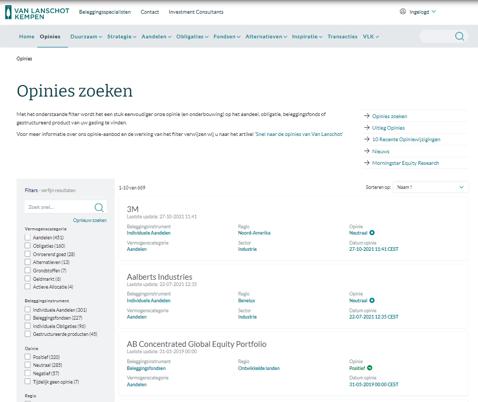This screenshot has height=402, width=478.
Task: Go to the Home tab
Action: coord(27,37)
